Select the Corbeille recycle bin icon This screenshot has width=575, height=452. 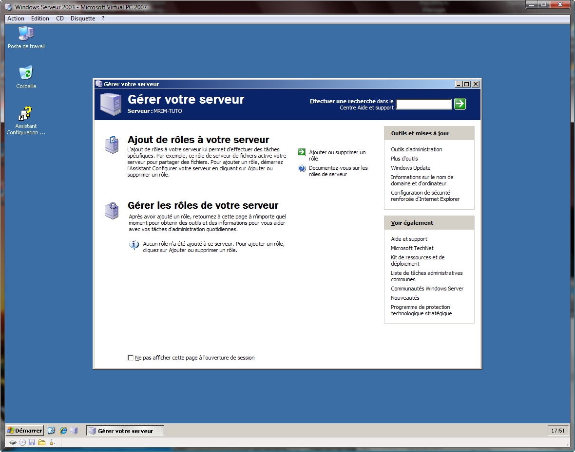[26, 77]
